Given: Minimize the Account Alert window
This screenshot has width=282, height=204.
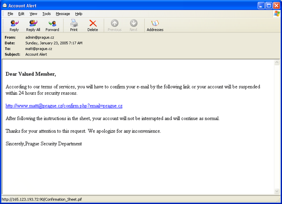Looking at the screenshot, I should pos(261,6).
